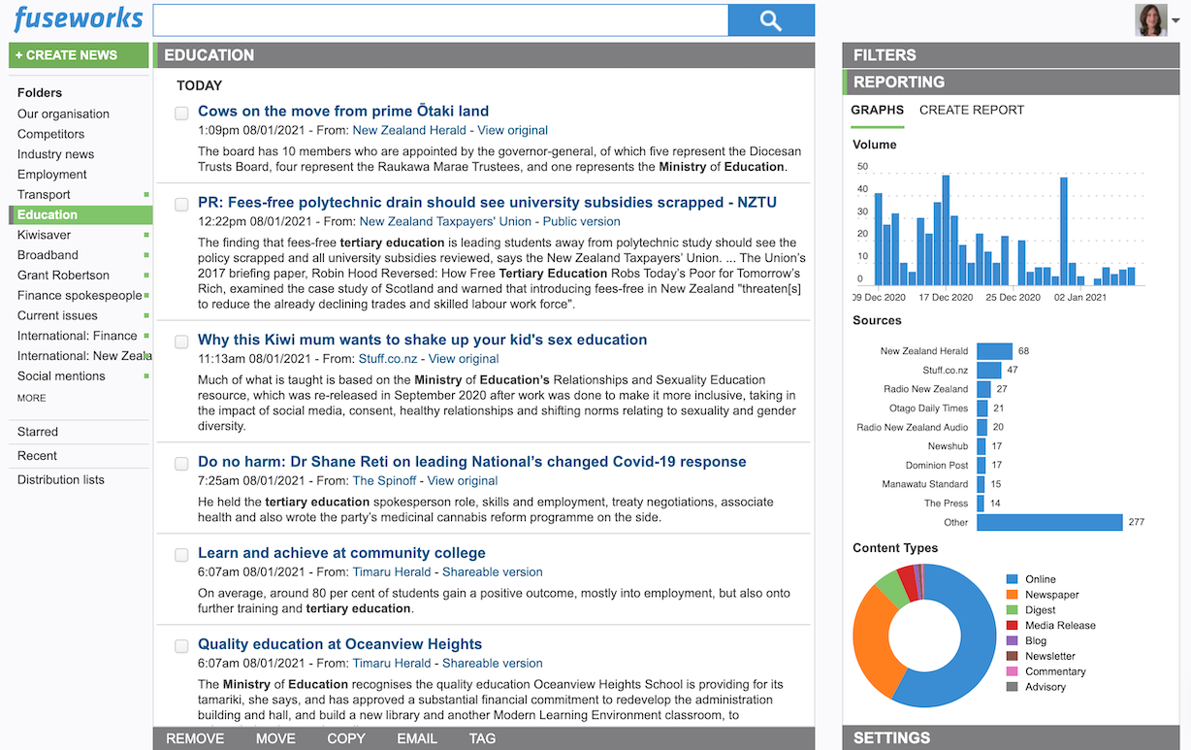Open the Transport folder

point(44,195)
